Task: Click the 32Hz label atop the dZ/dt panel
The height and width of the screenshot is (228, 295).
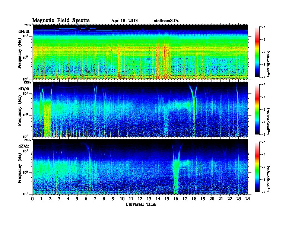Action: coord(28,140)
